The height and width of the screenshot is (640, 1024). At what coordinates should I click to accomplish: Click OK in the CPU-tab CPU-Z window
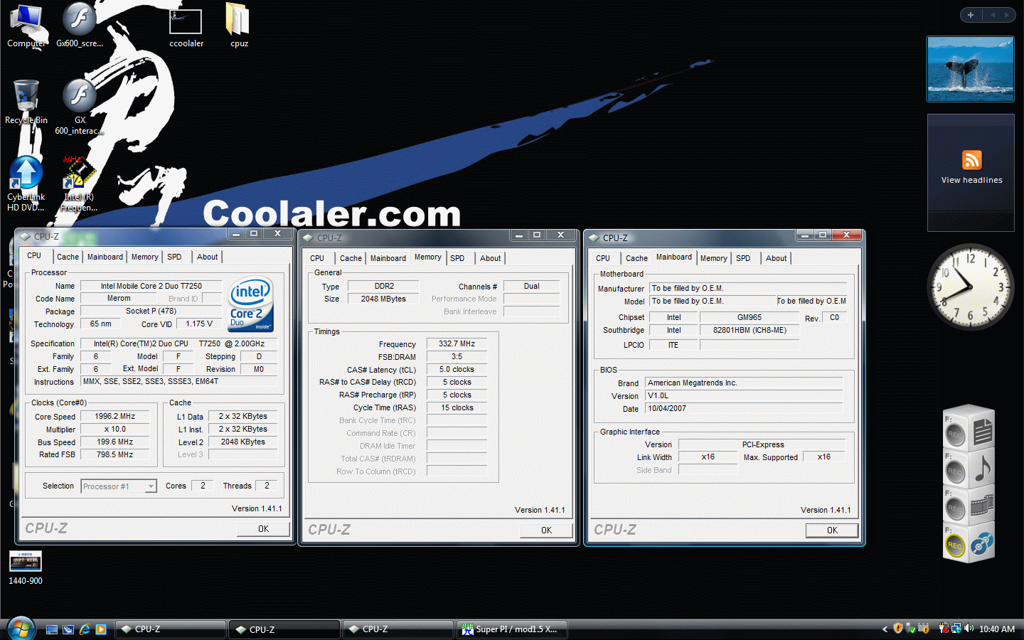tap(263, 529)
